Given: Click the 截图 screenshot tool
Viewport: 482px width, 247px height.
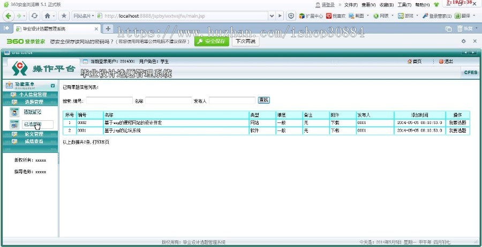Looking at the screenshot, I should [x=357, y=16].
